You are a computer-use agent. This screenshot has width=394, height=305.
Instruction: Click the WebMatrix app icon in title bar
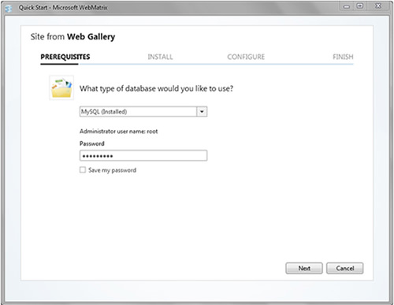click(x=9, y=9)
